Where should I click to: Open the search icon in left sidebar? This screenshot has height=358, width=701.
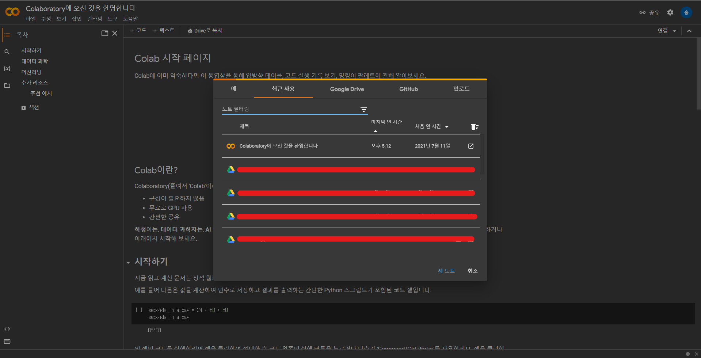click(x=7, y=52)
